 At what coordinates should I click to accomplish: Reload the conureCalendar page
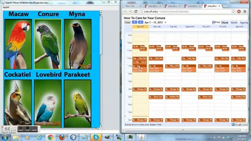[x=136, y=11]
